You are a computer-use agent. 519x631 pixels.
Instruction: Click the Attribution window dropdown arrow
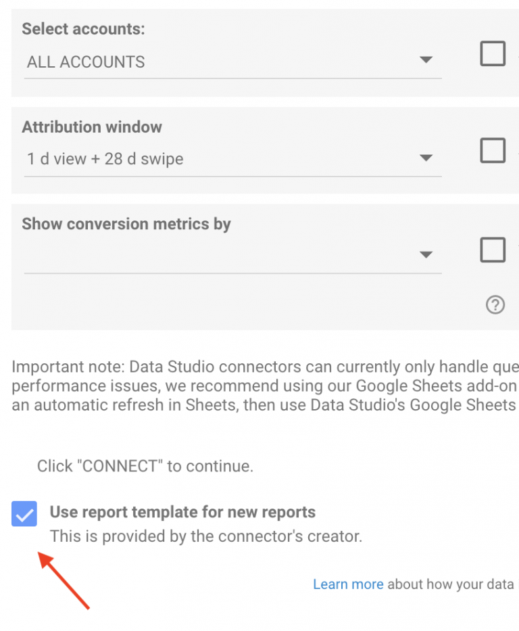click(x=426, y=158)
